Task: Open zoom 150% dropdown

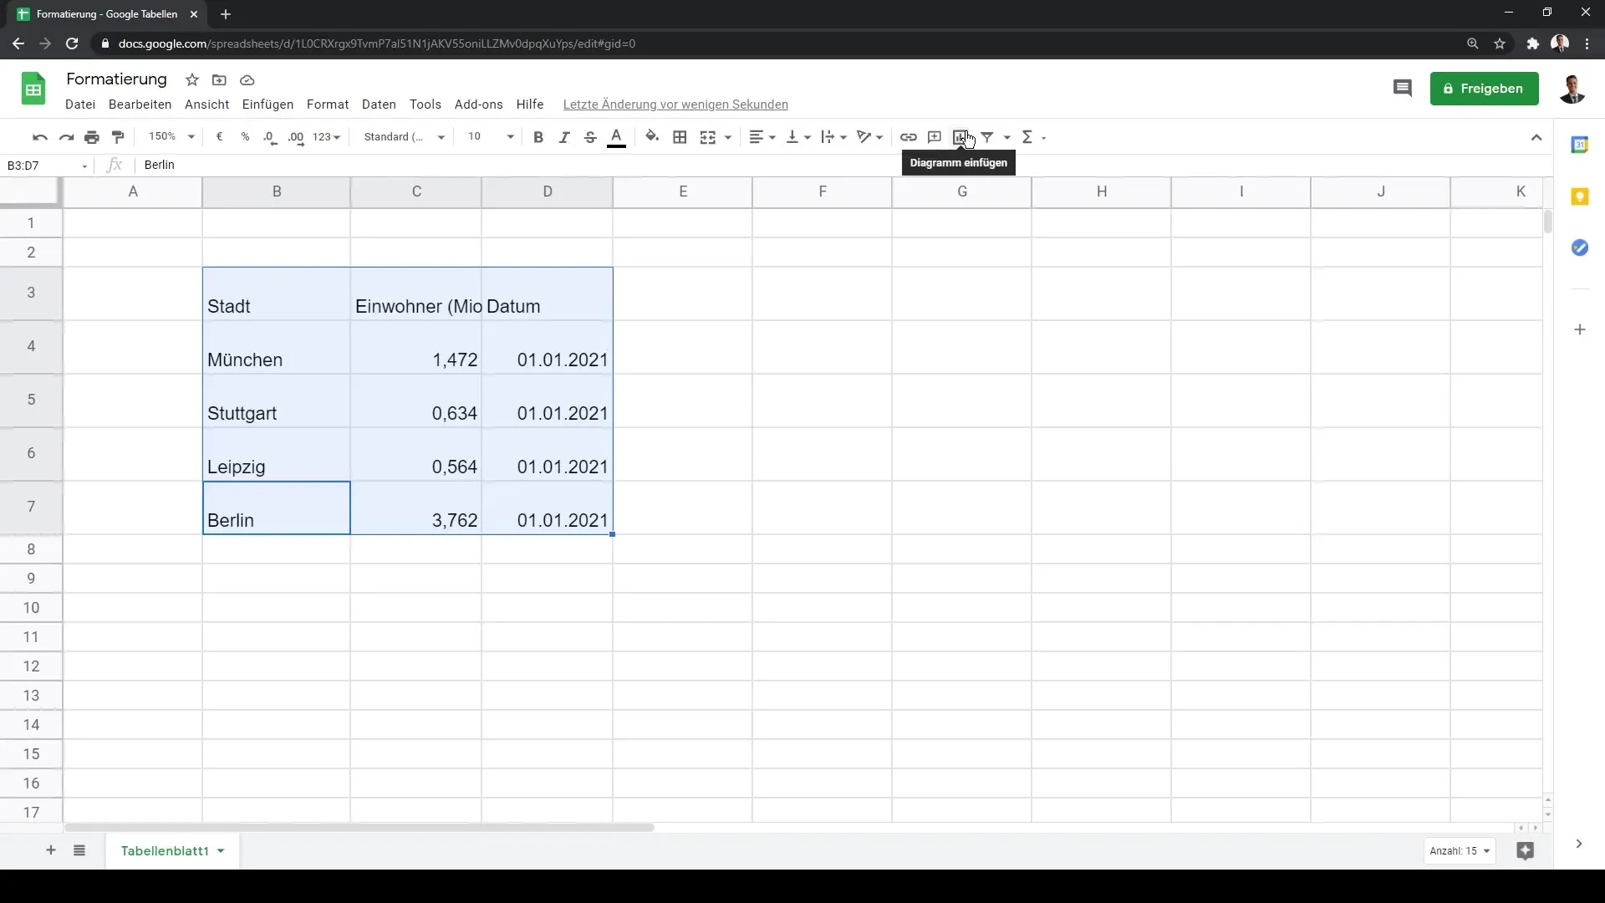Action: pos(171,137)
